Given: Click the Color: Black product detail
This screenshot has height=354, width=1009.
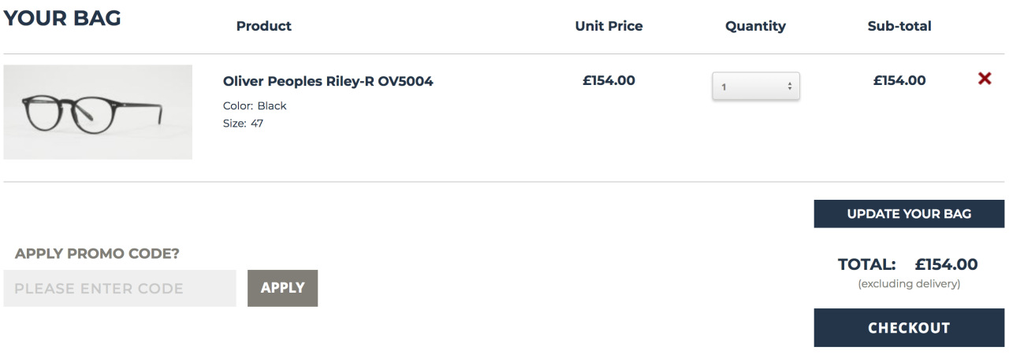Looking at the screenshot, I should coord(255,105).
